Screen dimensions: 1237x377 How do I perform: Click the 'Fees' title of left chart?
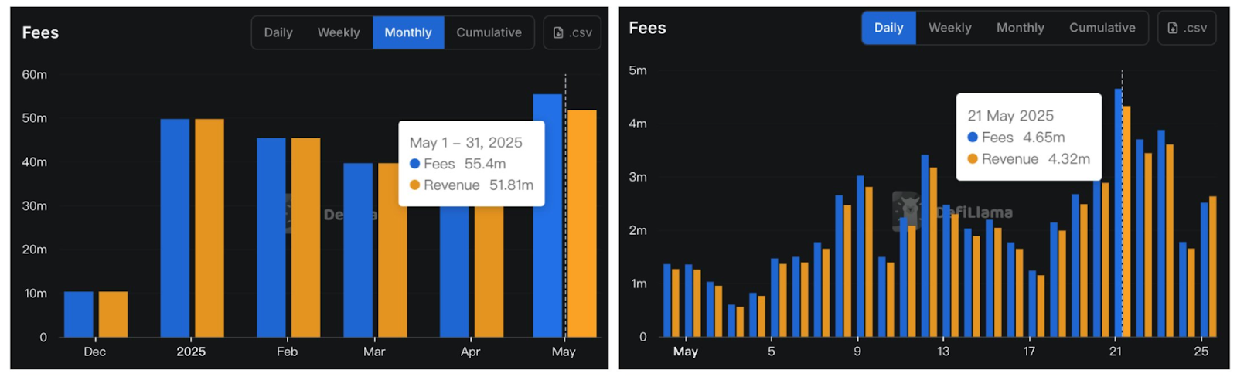[40, 32]
